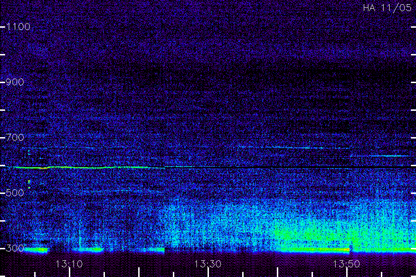Click the 700 frequency axis label
This screenshot has height=277, width=416.
[15, 138]
